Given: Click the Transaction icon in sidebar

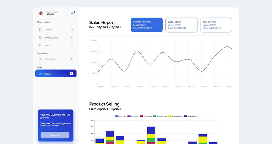Looking at the screenshot, I should point(40,59).
